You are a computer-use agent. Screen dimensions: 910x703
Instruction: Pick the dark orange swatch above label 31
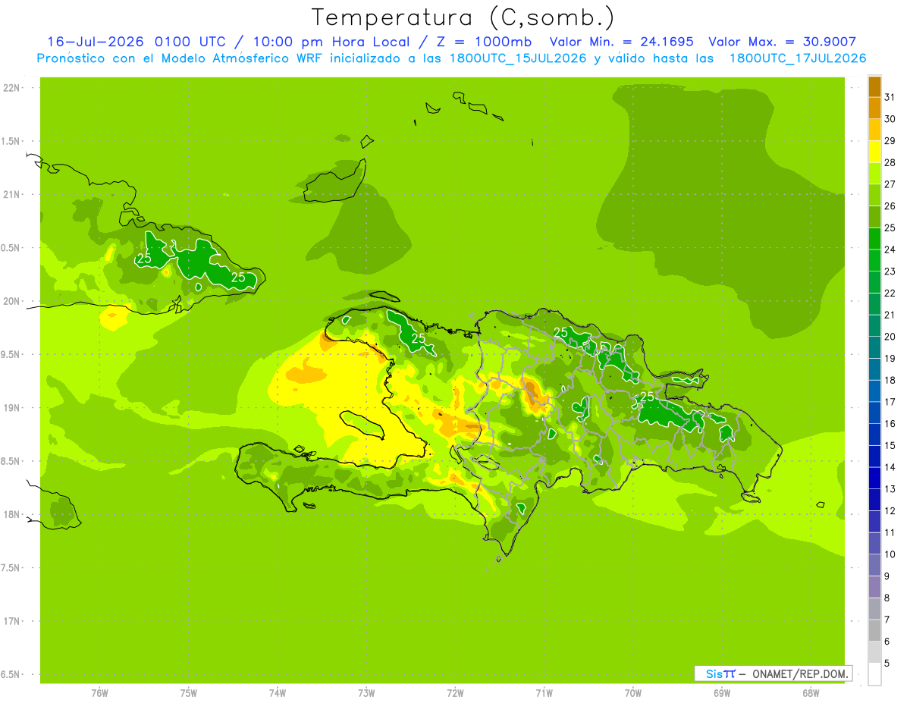tap(874, 86)
